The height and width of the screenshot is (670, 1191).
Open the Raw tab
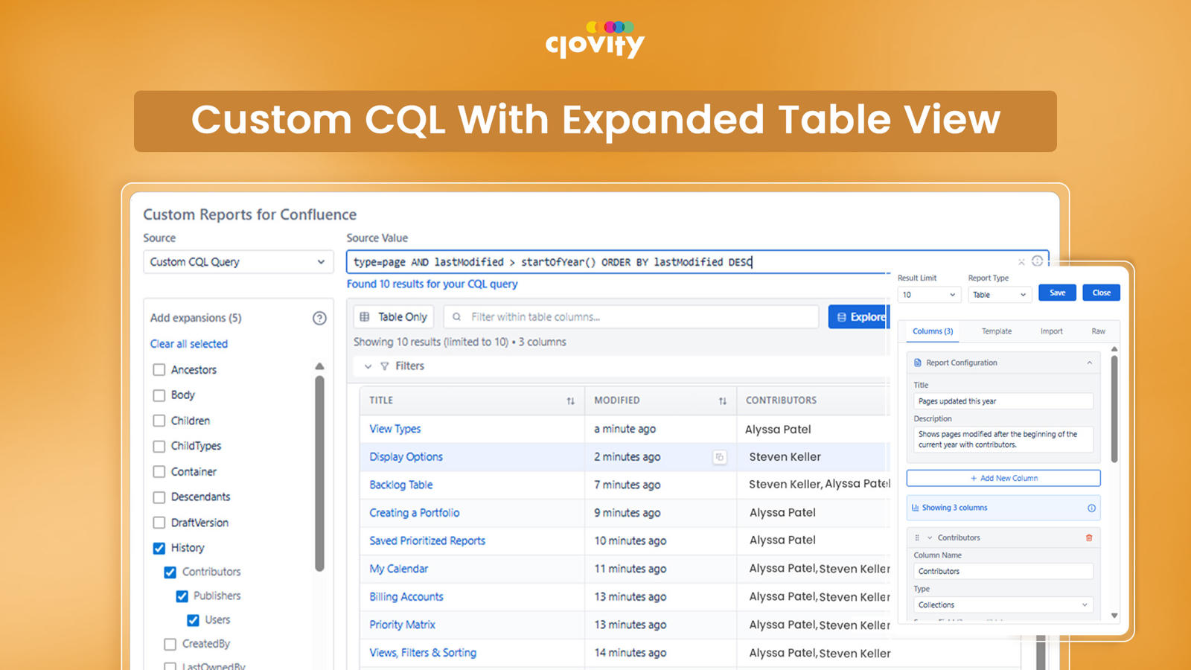tap(1099, 331)
